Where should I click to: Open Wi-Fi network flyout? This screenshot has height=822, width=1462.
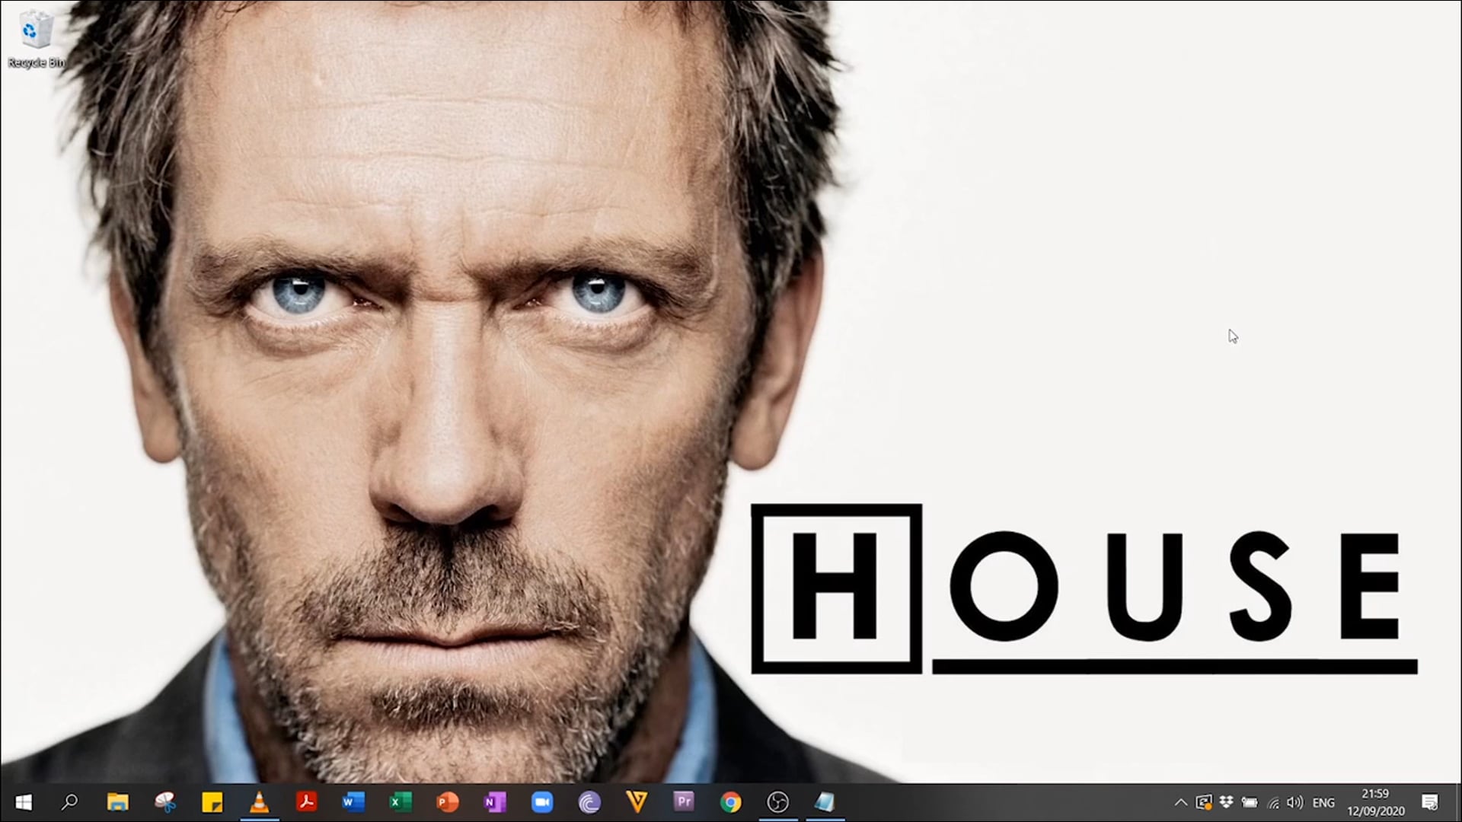1273,802
